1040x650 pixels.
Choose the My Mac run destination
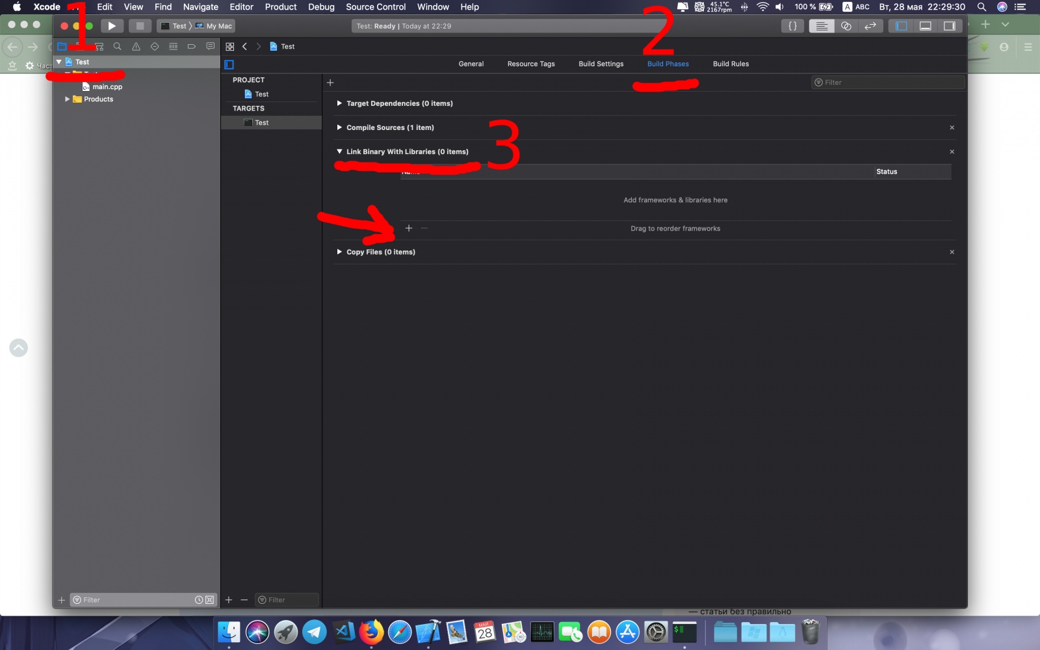pyautogui.click(x=214, y=26)
